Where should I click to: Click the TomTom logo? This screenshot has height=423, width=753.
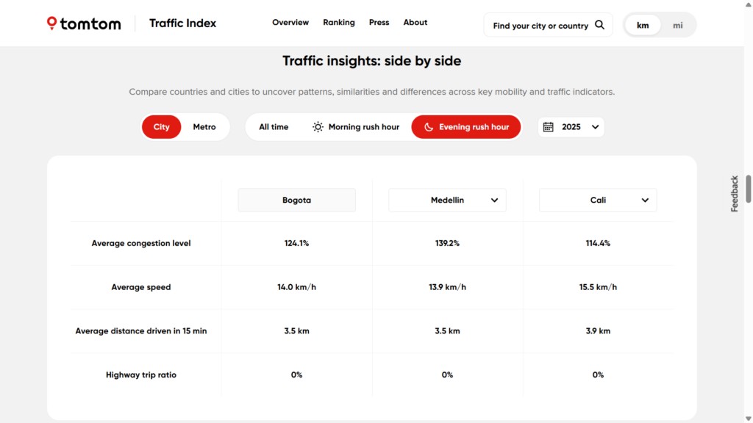(x=84, y=23)
